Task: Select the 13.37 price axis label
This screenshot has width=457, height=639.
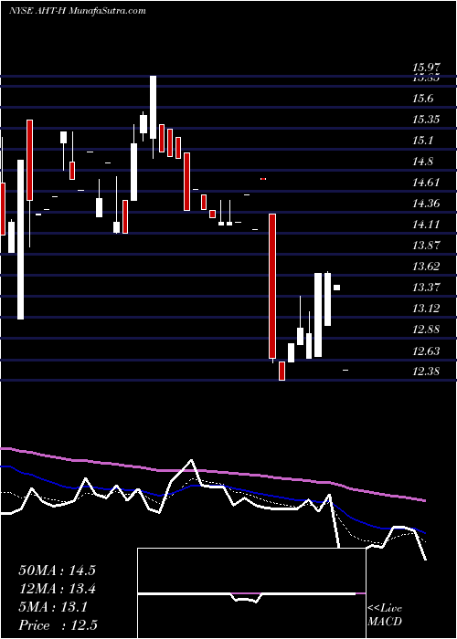Action: click(x=426, y=288)
